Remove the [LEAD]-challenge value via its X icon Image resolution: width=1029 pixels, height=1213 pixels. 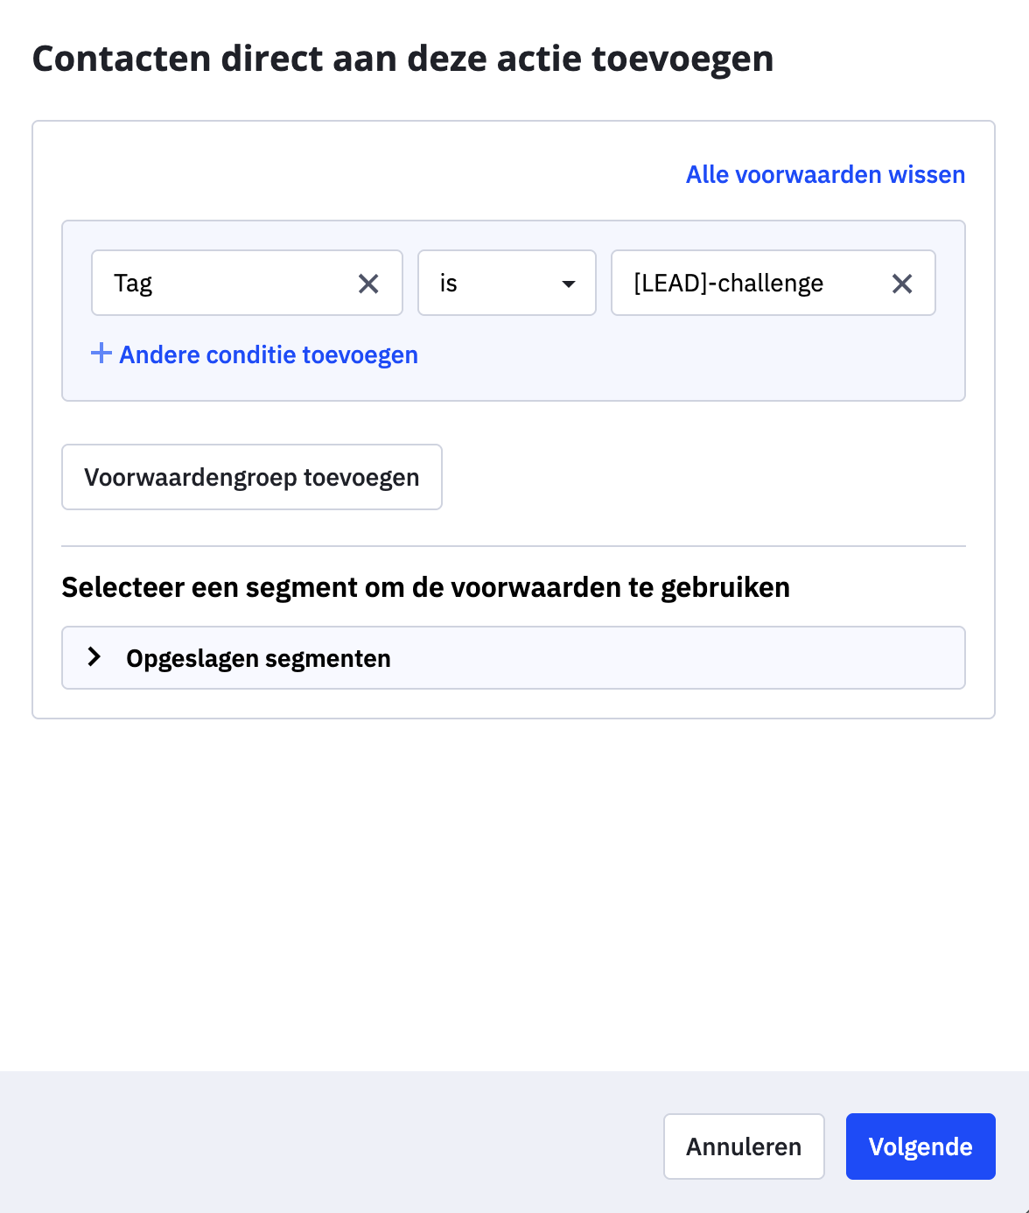click(x=902, y=283)
